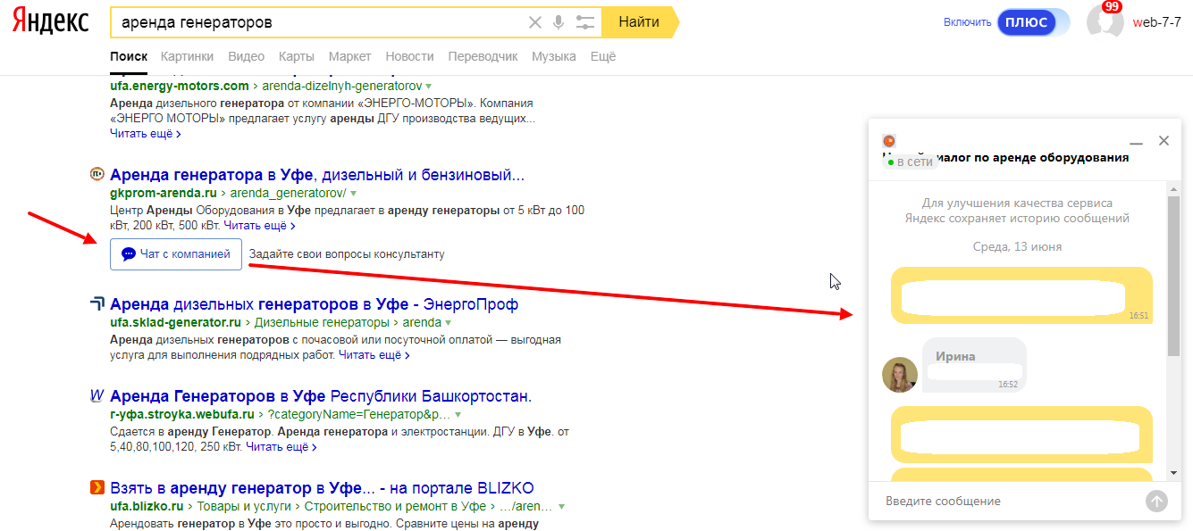Image resolution: width=1193 pixels, height=531 pixels.
Task: Open 'Взять в аренду генератор в Уфе' BLIZKO link
Action: [322, 487]
